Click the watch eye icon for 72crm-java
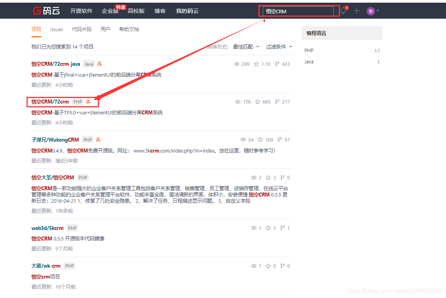The image size is (446, 298). tap(236, 64)
